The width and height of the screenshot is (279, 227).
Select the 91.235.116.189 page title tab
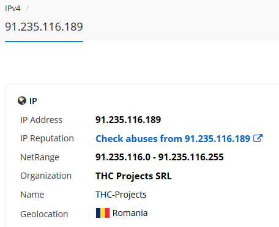point(44,26)
